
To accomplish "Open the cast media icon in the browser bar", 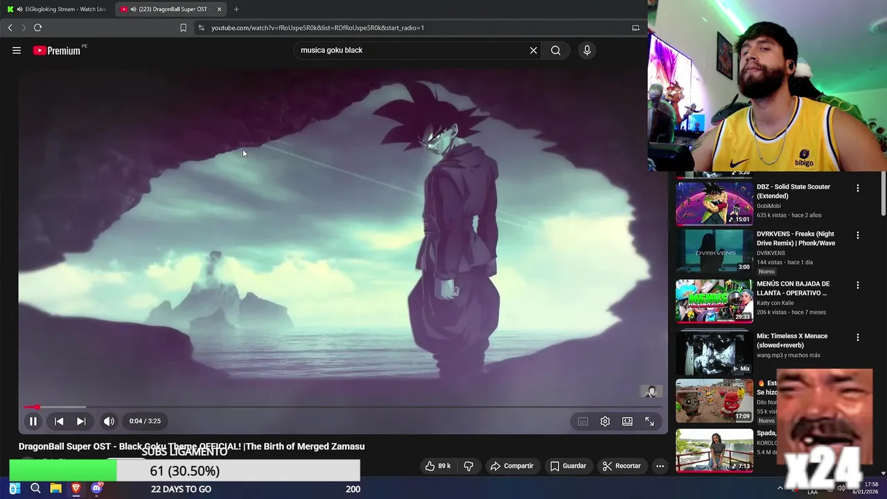I will 635,28.
